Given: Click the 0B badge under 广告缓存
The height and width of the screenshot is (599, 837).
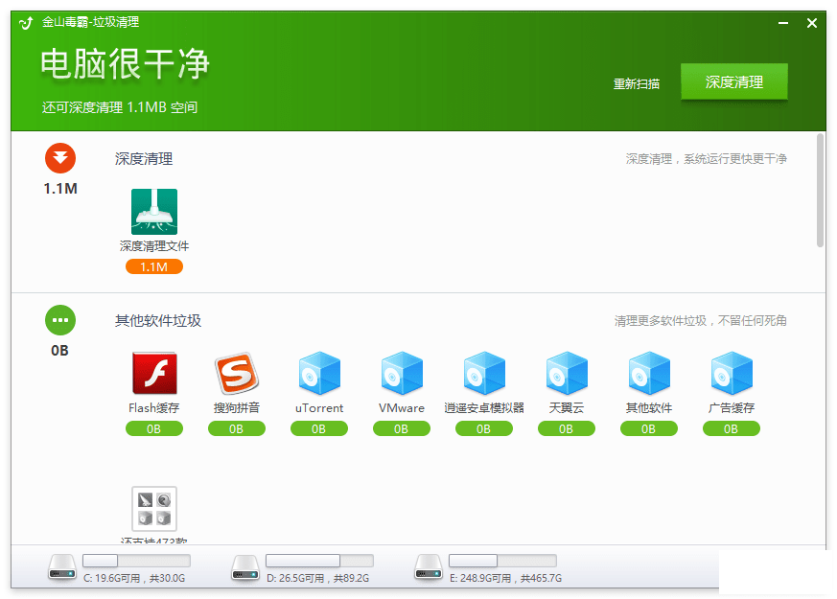Looking at the screenshot, I should pos(732,428).
